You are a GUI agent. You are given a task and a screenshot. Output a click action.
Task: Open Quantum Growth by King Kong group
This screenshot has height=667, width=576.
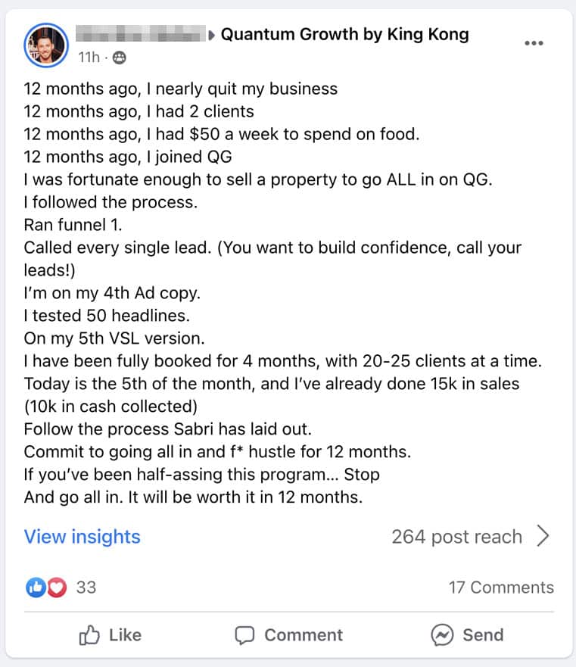(344, 34)
